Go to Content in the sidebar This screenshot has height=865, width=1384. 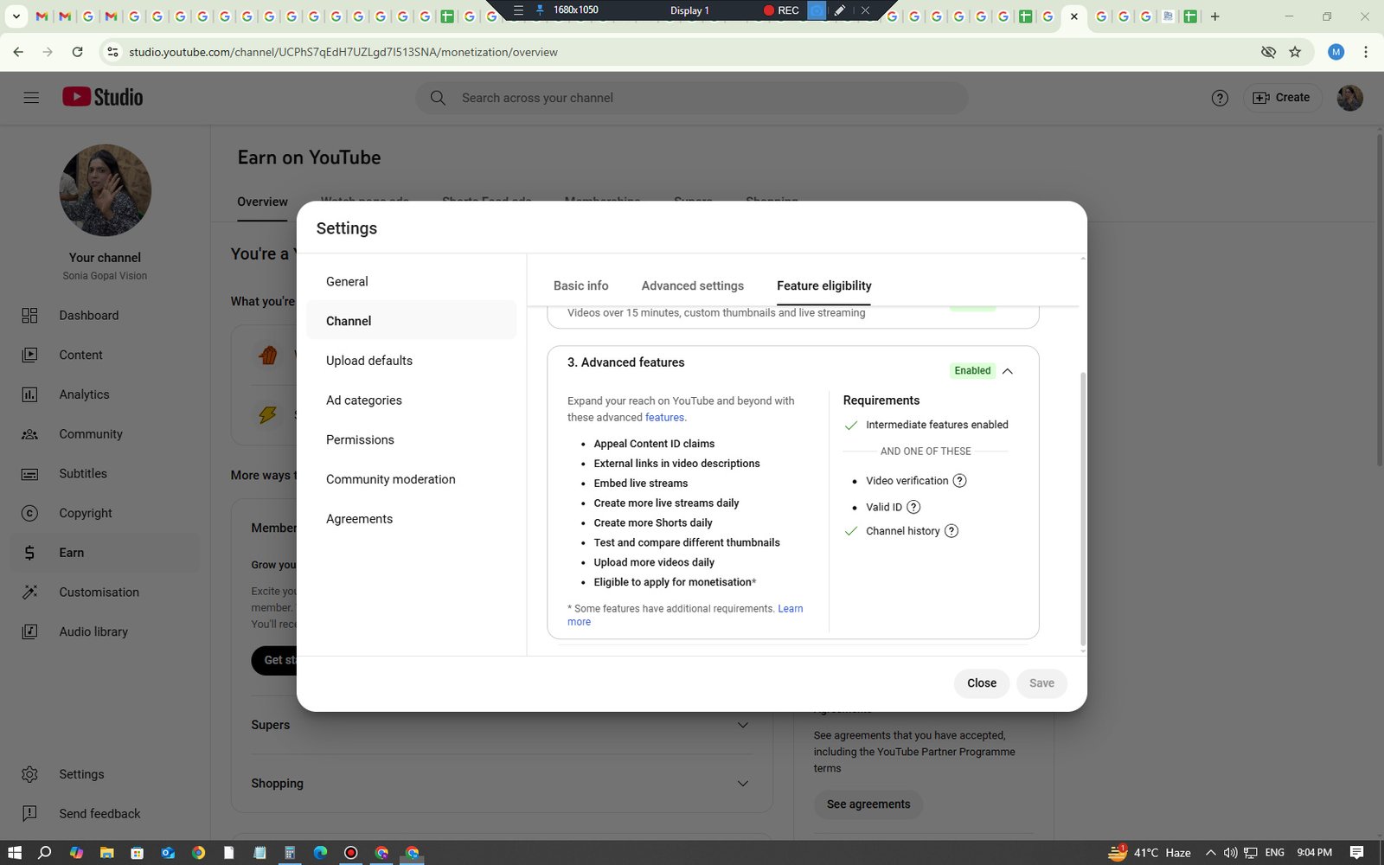pyautogui.click(x=105, y=355)
